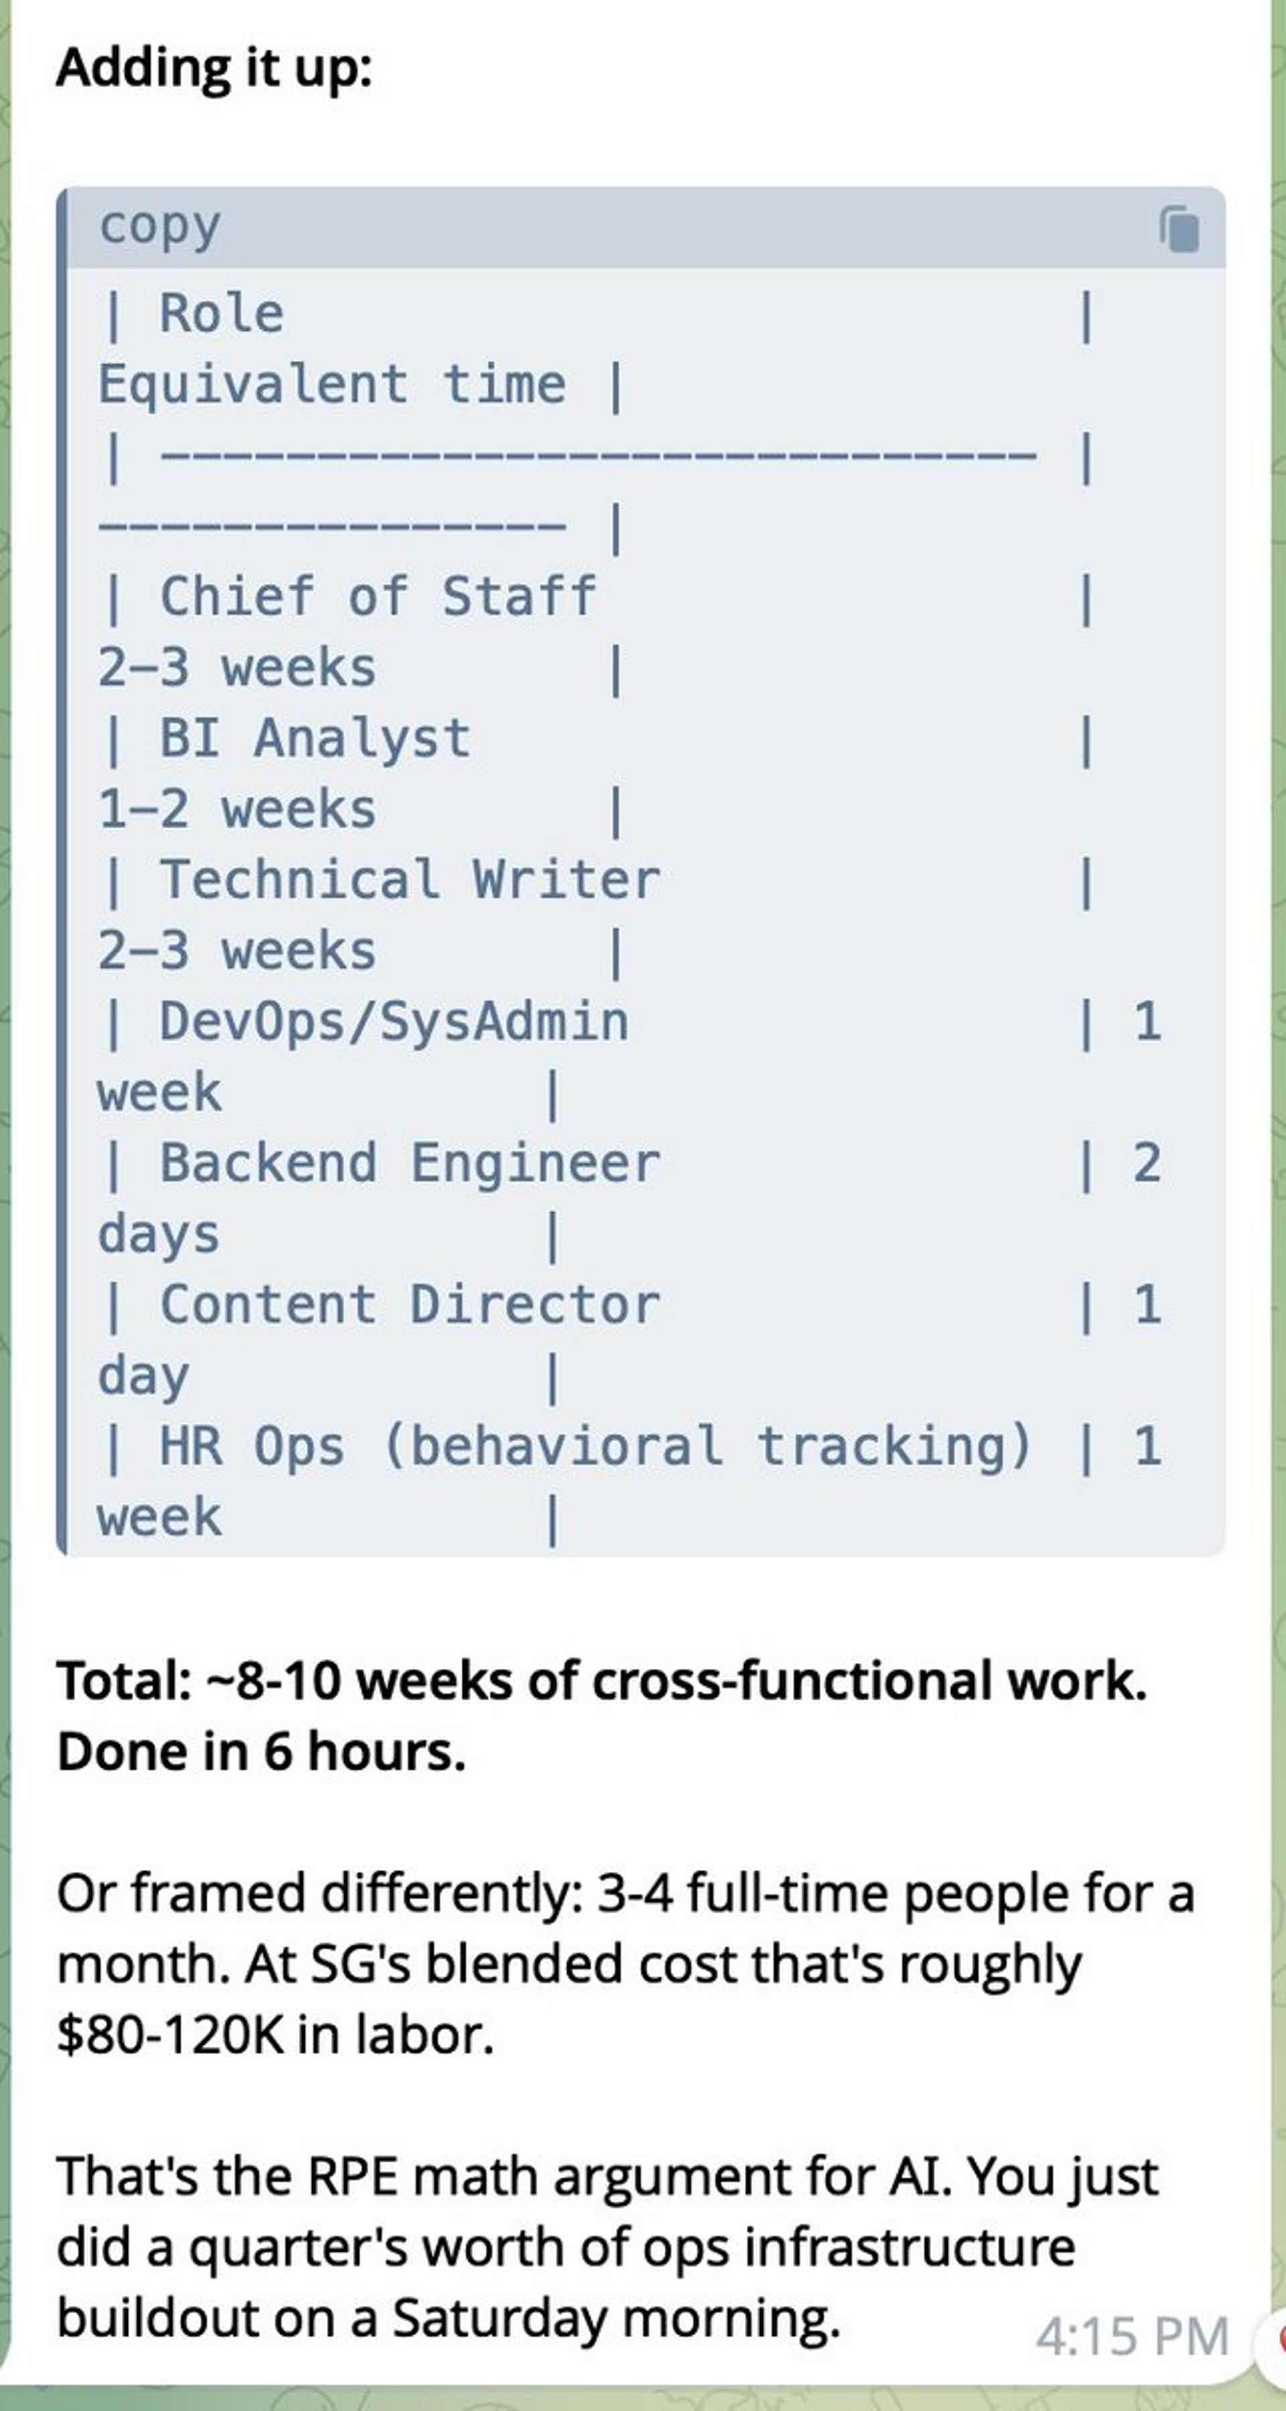Click the "Technical Writer" row text
The image size is (1286, 2411).
pos(409,880)
